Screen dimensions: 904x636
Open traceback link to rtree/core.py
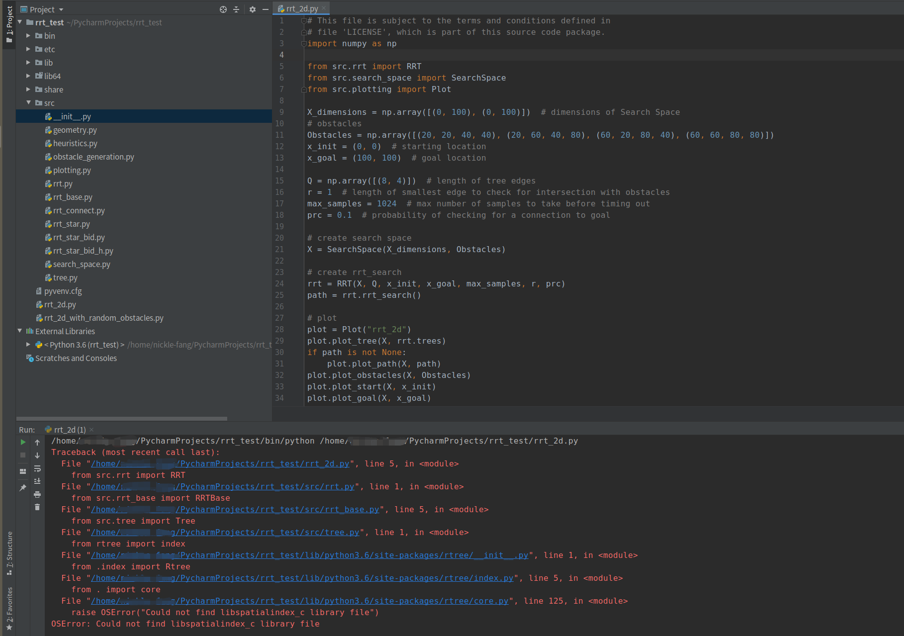(300, 601)
